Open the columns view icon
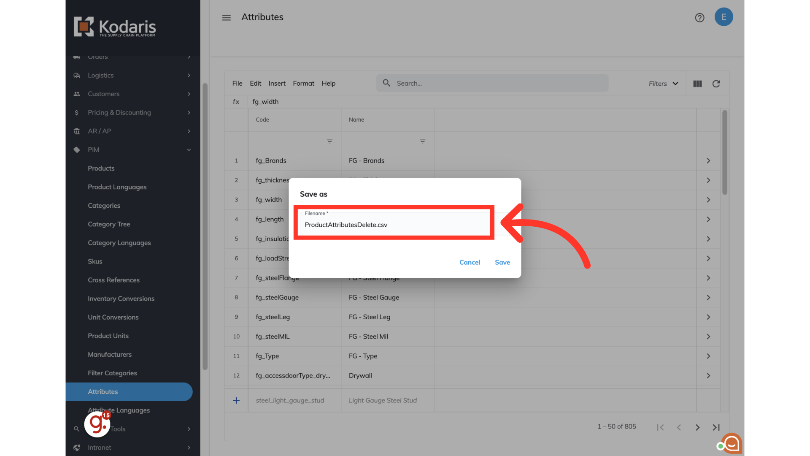 click(697, 84)
